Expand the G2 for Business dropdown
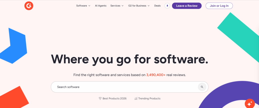Screen dimensions: 259x108 [x=139, y=6]
